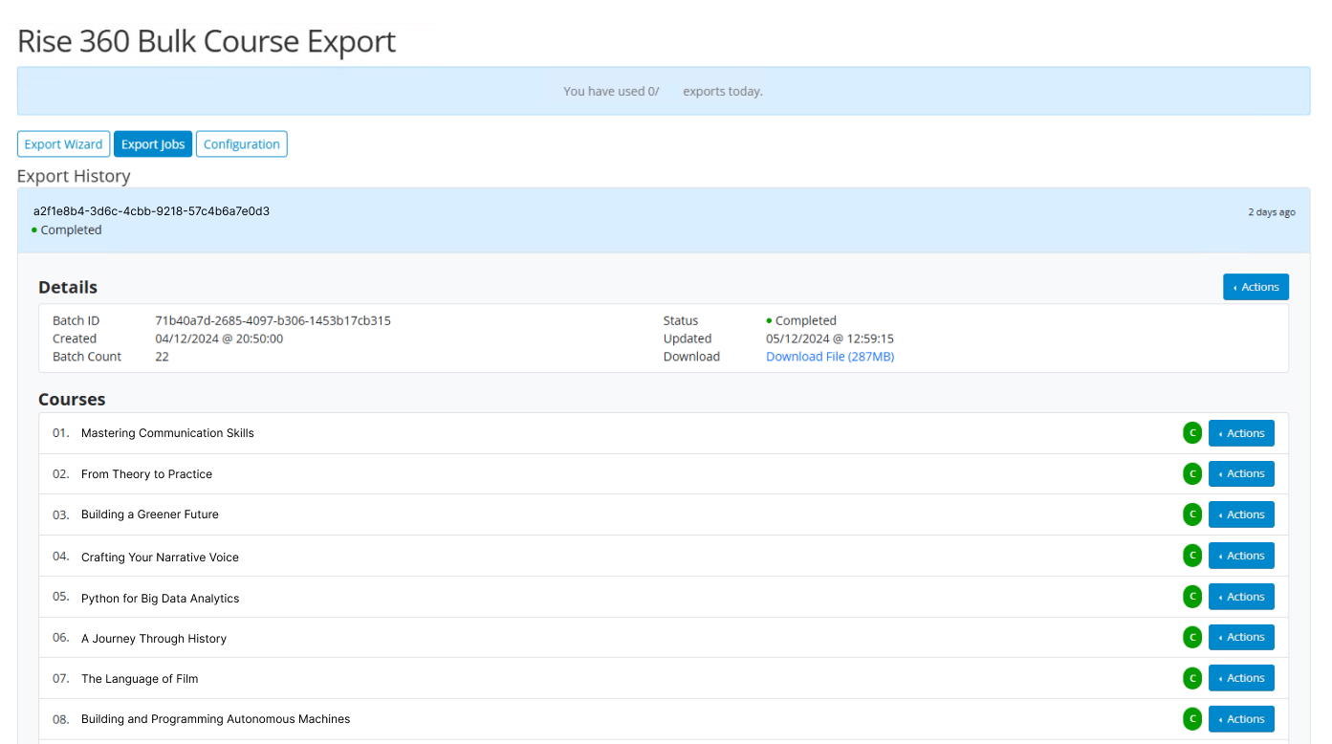Image resolution: width=1332 pixels, height=744 pixels.
Task: Click course title From Theory to Practice
Action: [146, 474]
